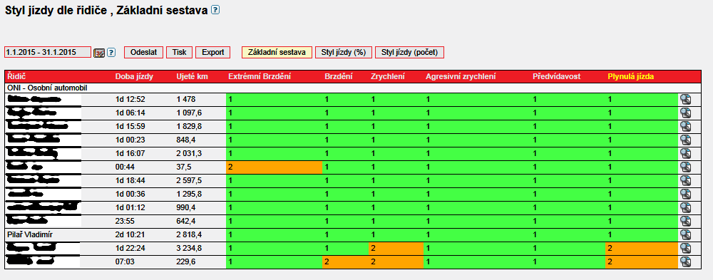Submit with the Odeslat button
Viewport: 713px width, 280px height.
[x=144, y=52]
